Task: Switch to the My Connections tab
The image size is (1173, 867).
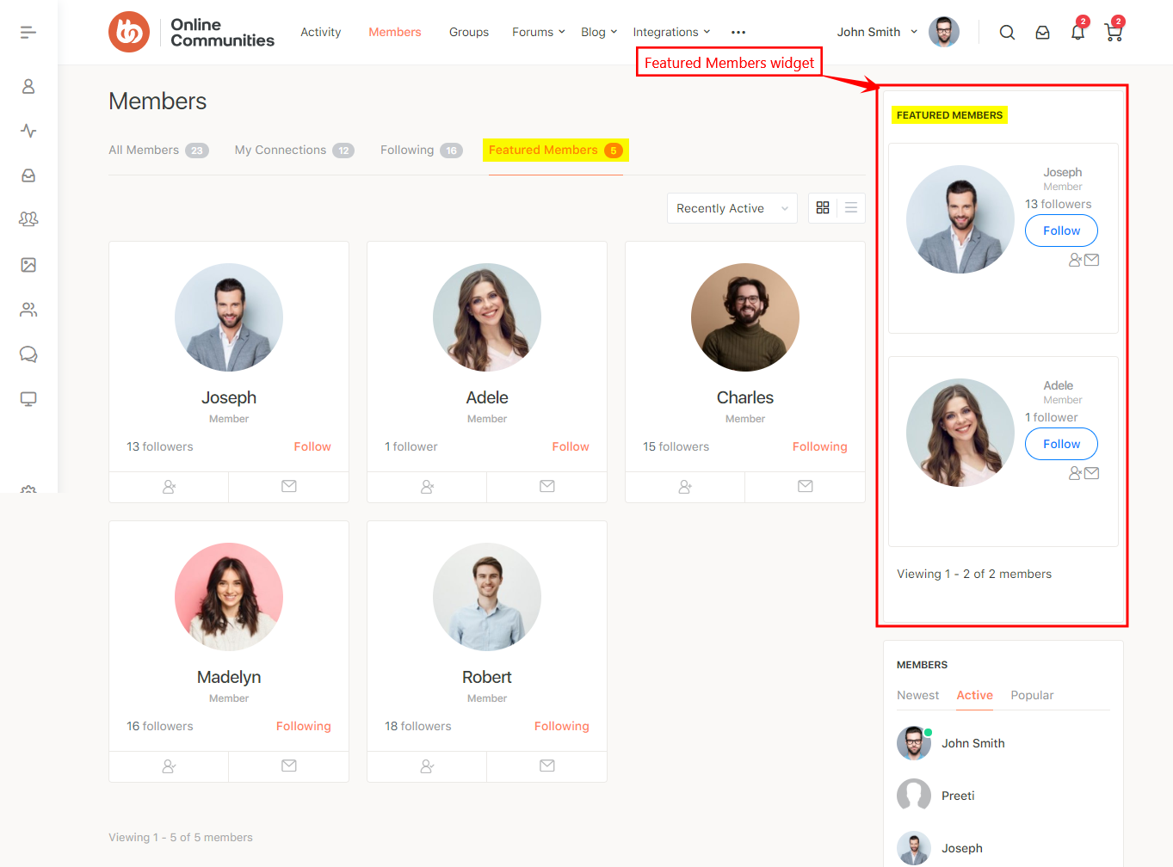Action: tap(293, 151)
